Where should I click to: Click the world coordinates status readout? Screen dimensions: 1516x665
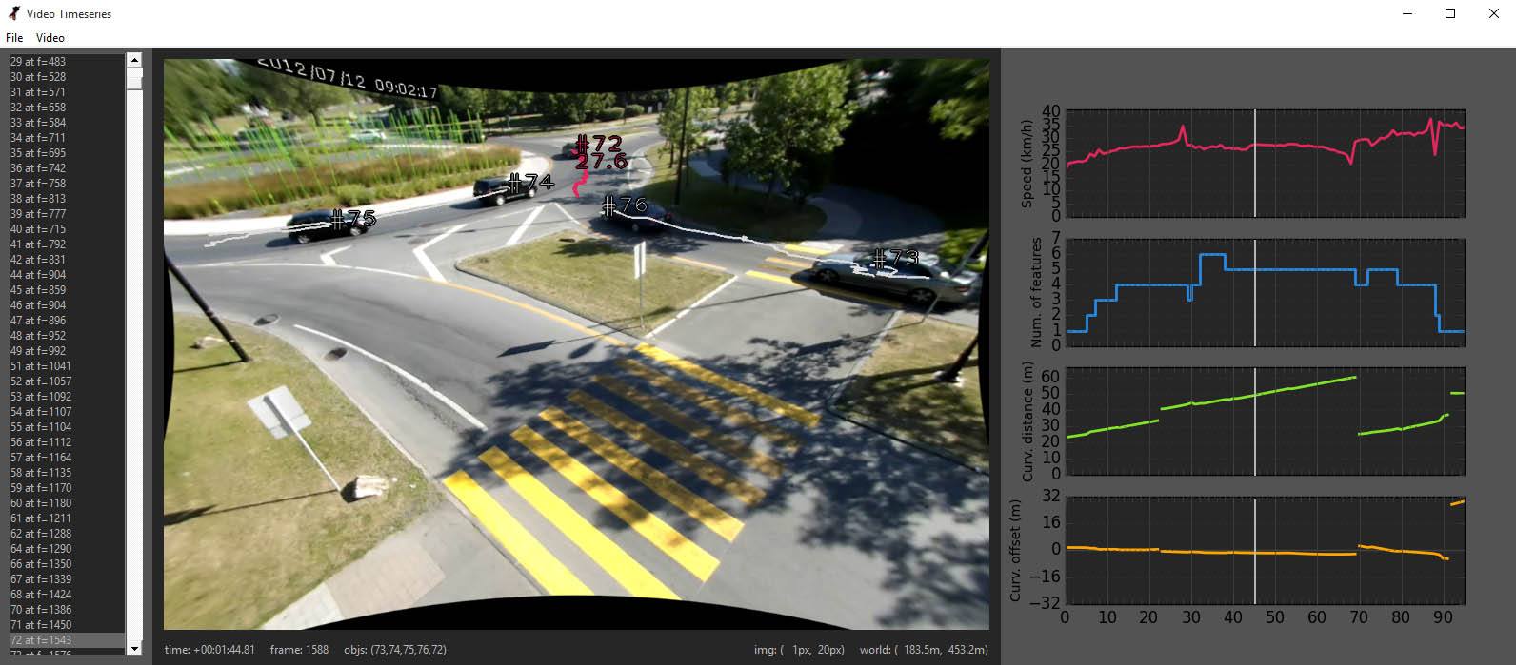(x=924, y=650)
